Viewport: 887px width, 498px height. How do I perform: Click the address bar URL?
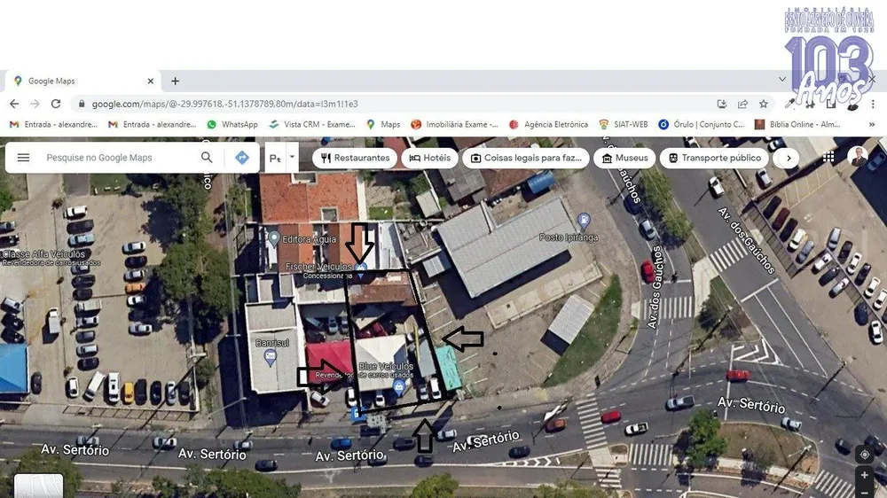225,104
